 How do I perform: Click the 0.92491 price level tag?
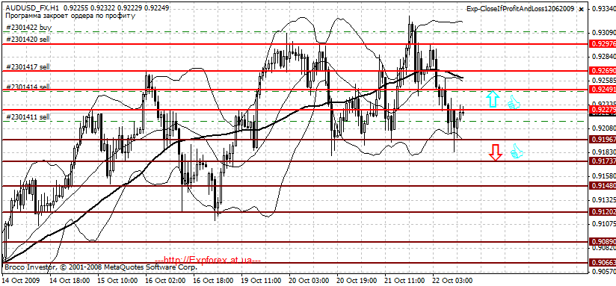603,90
